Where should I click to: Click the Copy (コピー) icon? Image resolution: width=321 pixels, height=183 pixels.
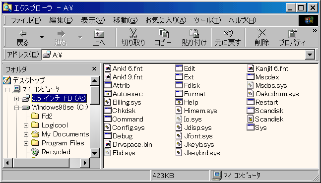click(x=163, y=33)
